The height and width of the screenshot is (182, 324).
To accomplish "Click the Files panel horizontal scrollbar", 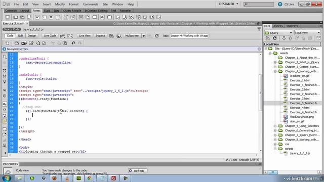I will (273, 172).
